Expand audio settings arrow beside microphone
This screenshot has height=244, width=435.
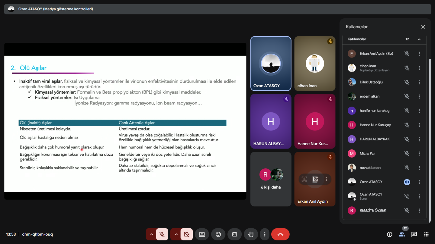[152, 234]
